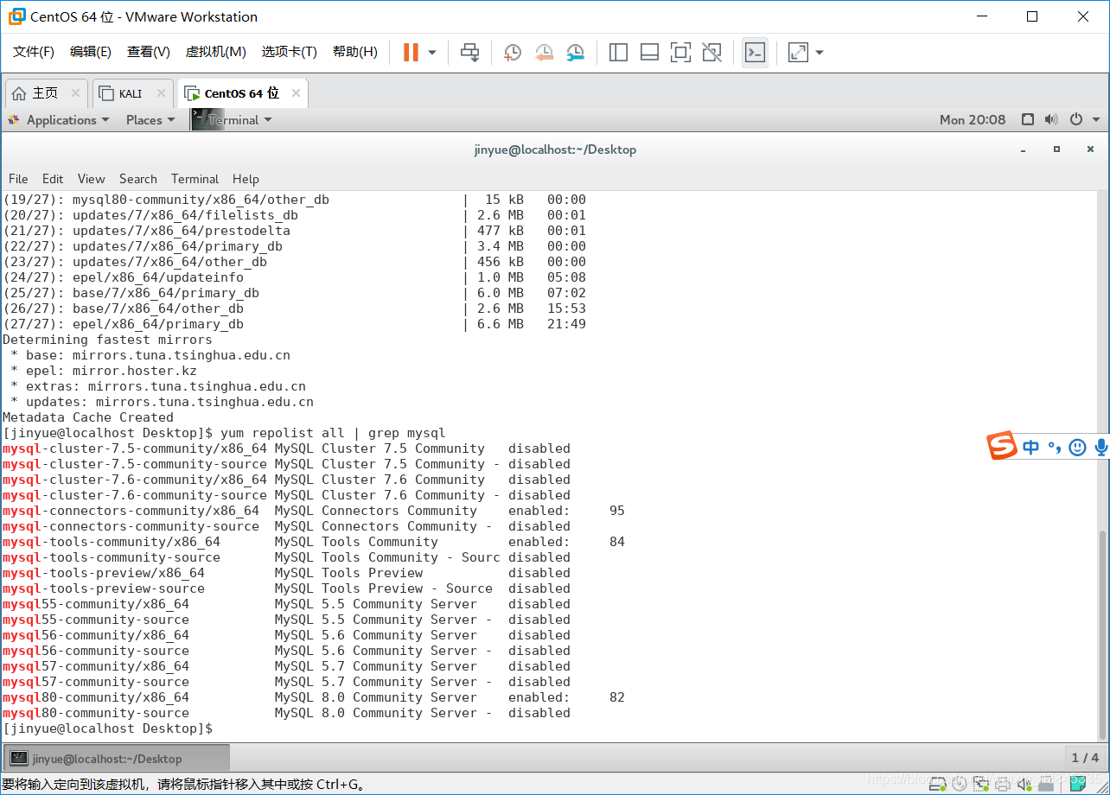Revert the virtual machine to snapshot

[544, 53]
